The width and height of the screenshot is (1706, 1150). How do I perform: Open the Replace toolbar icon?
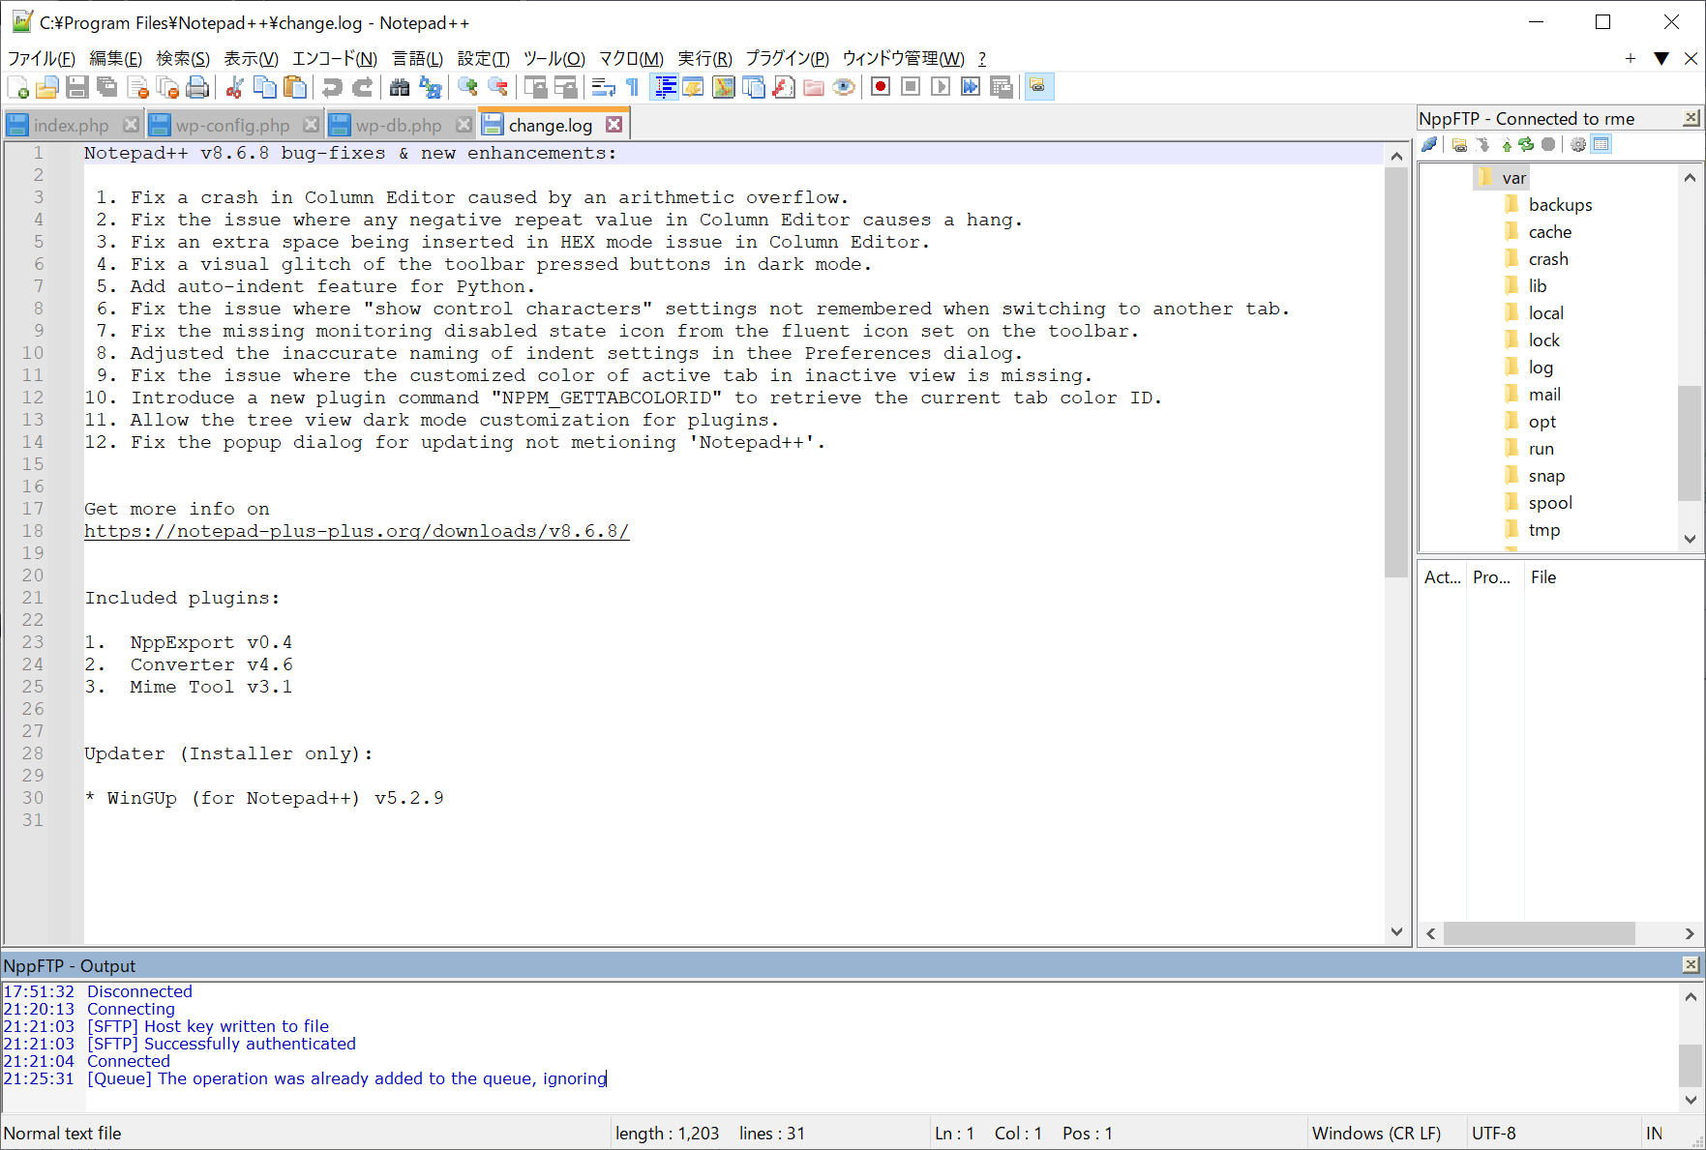tap(430, 87)
